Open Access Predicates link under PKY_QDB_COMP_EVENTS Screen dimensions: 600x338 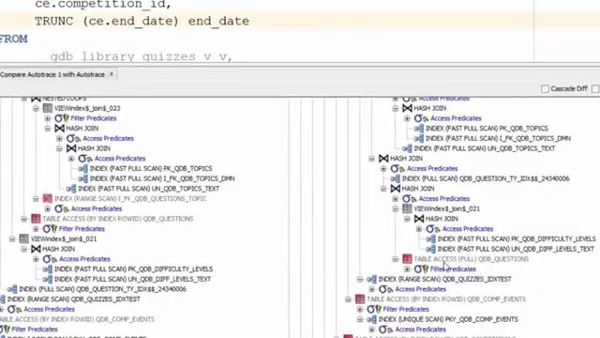[421, 330]
